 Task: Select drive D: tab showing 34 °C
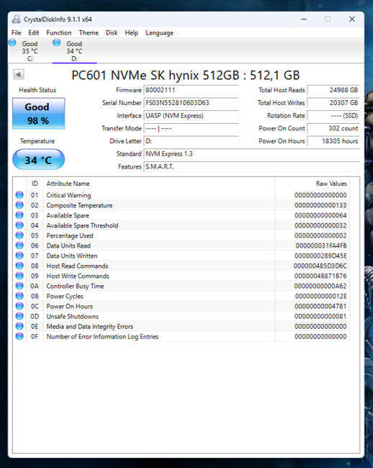75,50
